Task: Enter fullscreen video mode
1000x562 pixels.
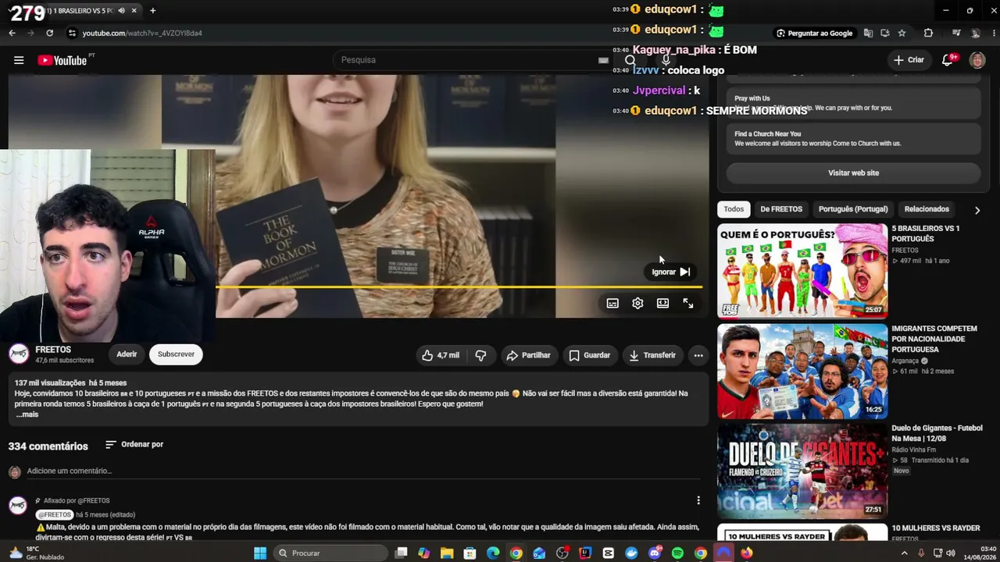Action: click(688, 303)
